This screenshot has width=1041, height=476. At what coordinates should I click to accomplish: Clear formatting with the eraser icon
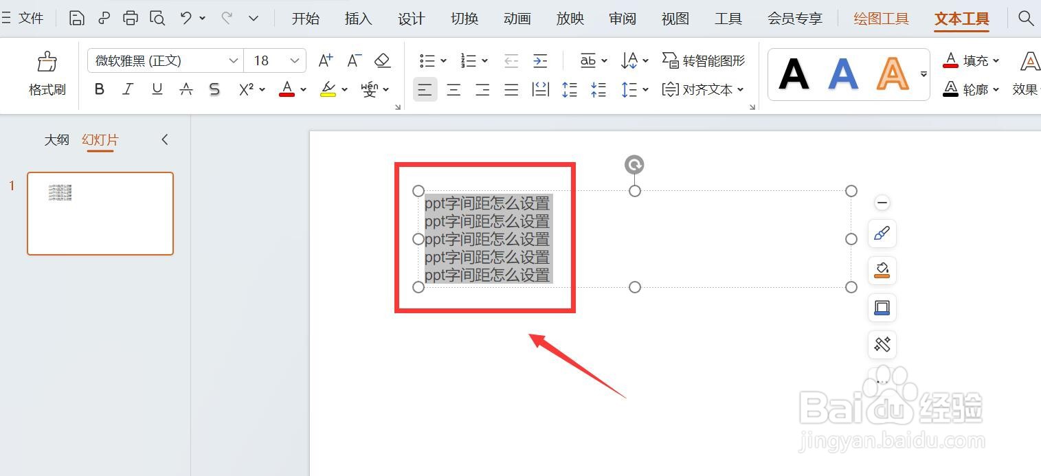pyautogui.click(x=382, y=60)
